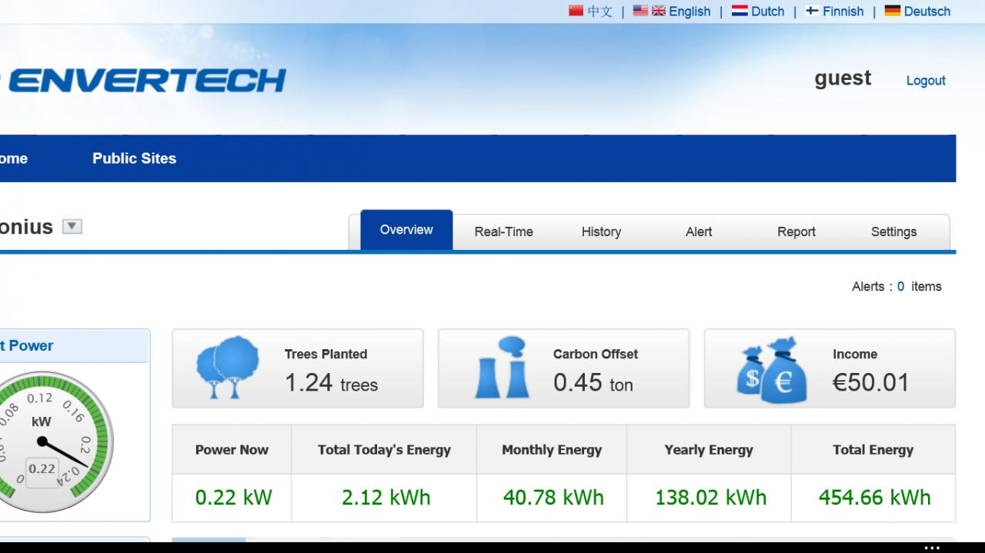Click the Finnish flag icon
The height and width of the screenshot is (553, 985).
812,11
